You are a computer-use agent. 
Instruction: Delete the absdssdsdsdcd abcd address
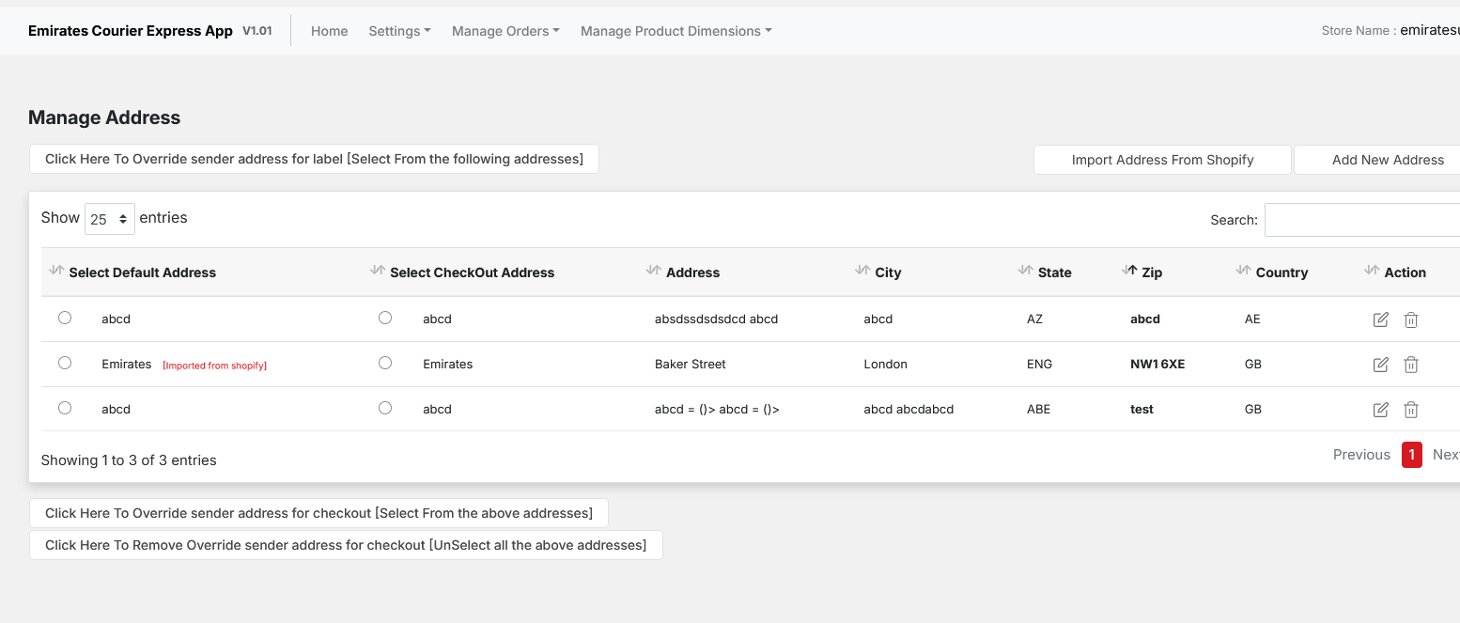click(1410, 319)
